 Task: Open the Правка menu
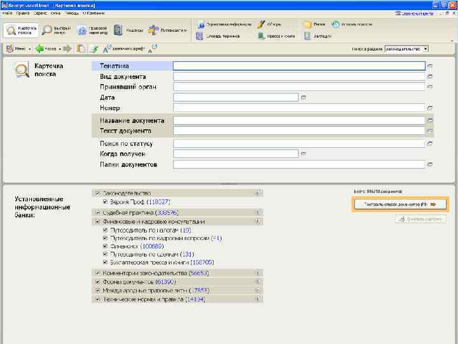(23, 13)
